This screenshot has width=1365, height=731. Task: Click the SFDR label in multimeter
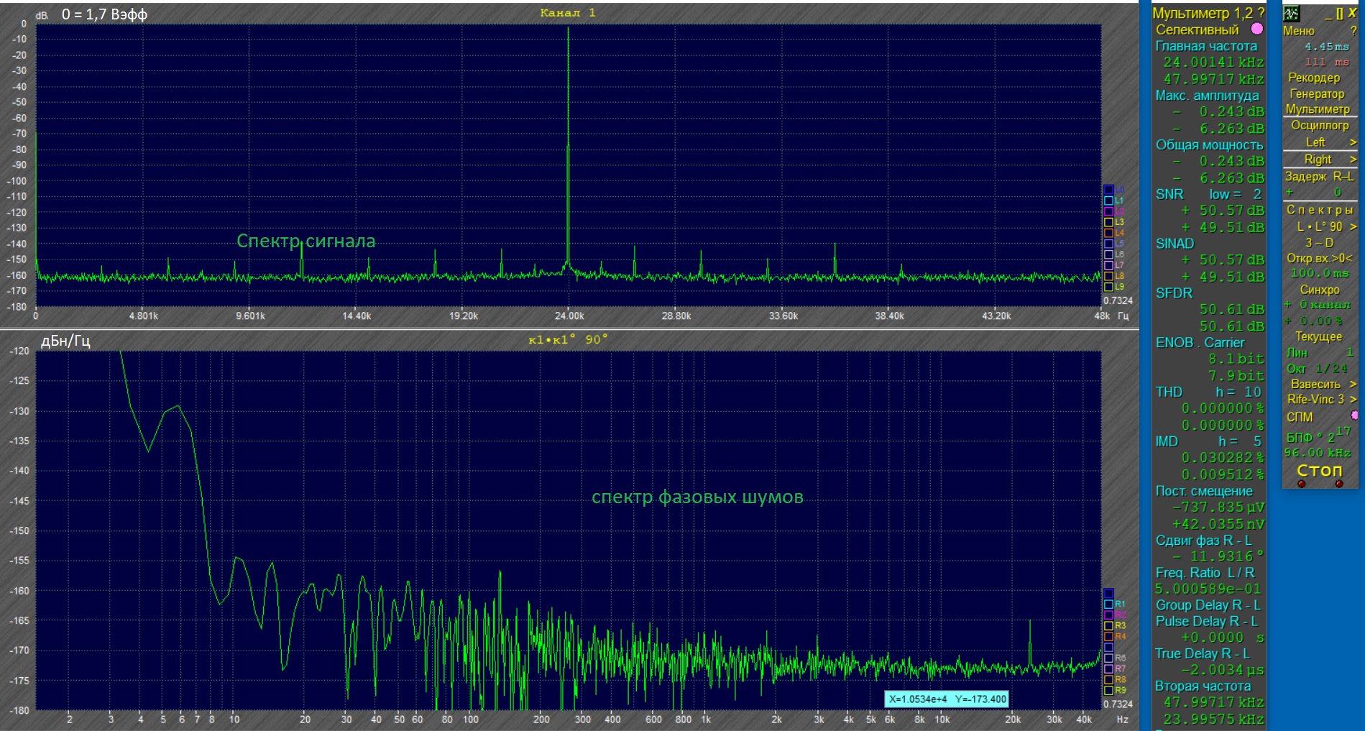point(1174,293)
